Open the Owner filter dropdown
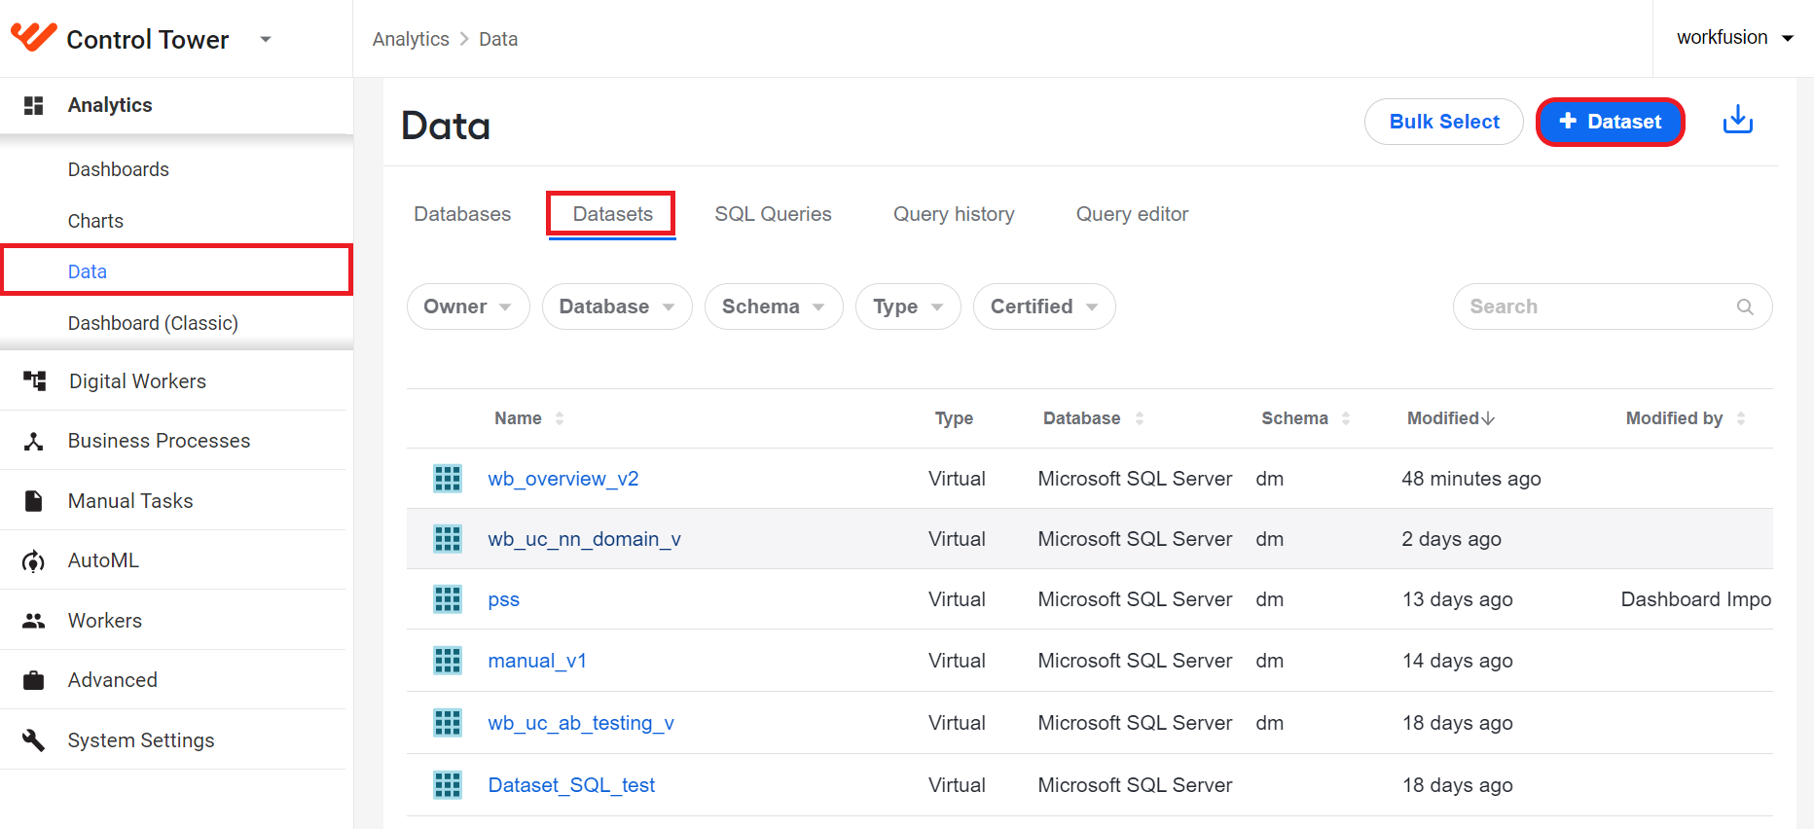 (x=468, y=306)
